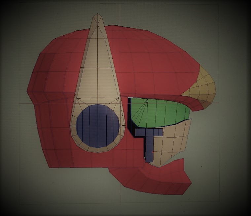The height and width of the screenshot is (216, 251).
Task: Click the tan curved brim tip
Action: click(x=202, y=87)
